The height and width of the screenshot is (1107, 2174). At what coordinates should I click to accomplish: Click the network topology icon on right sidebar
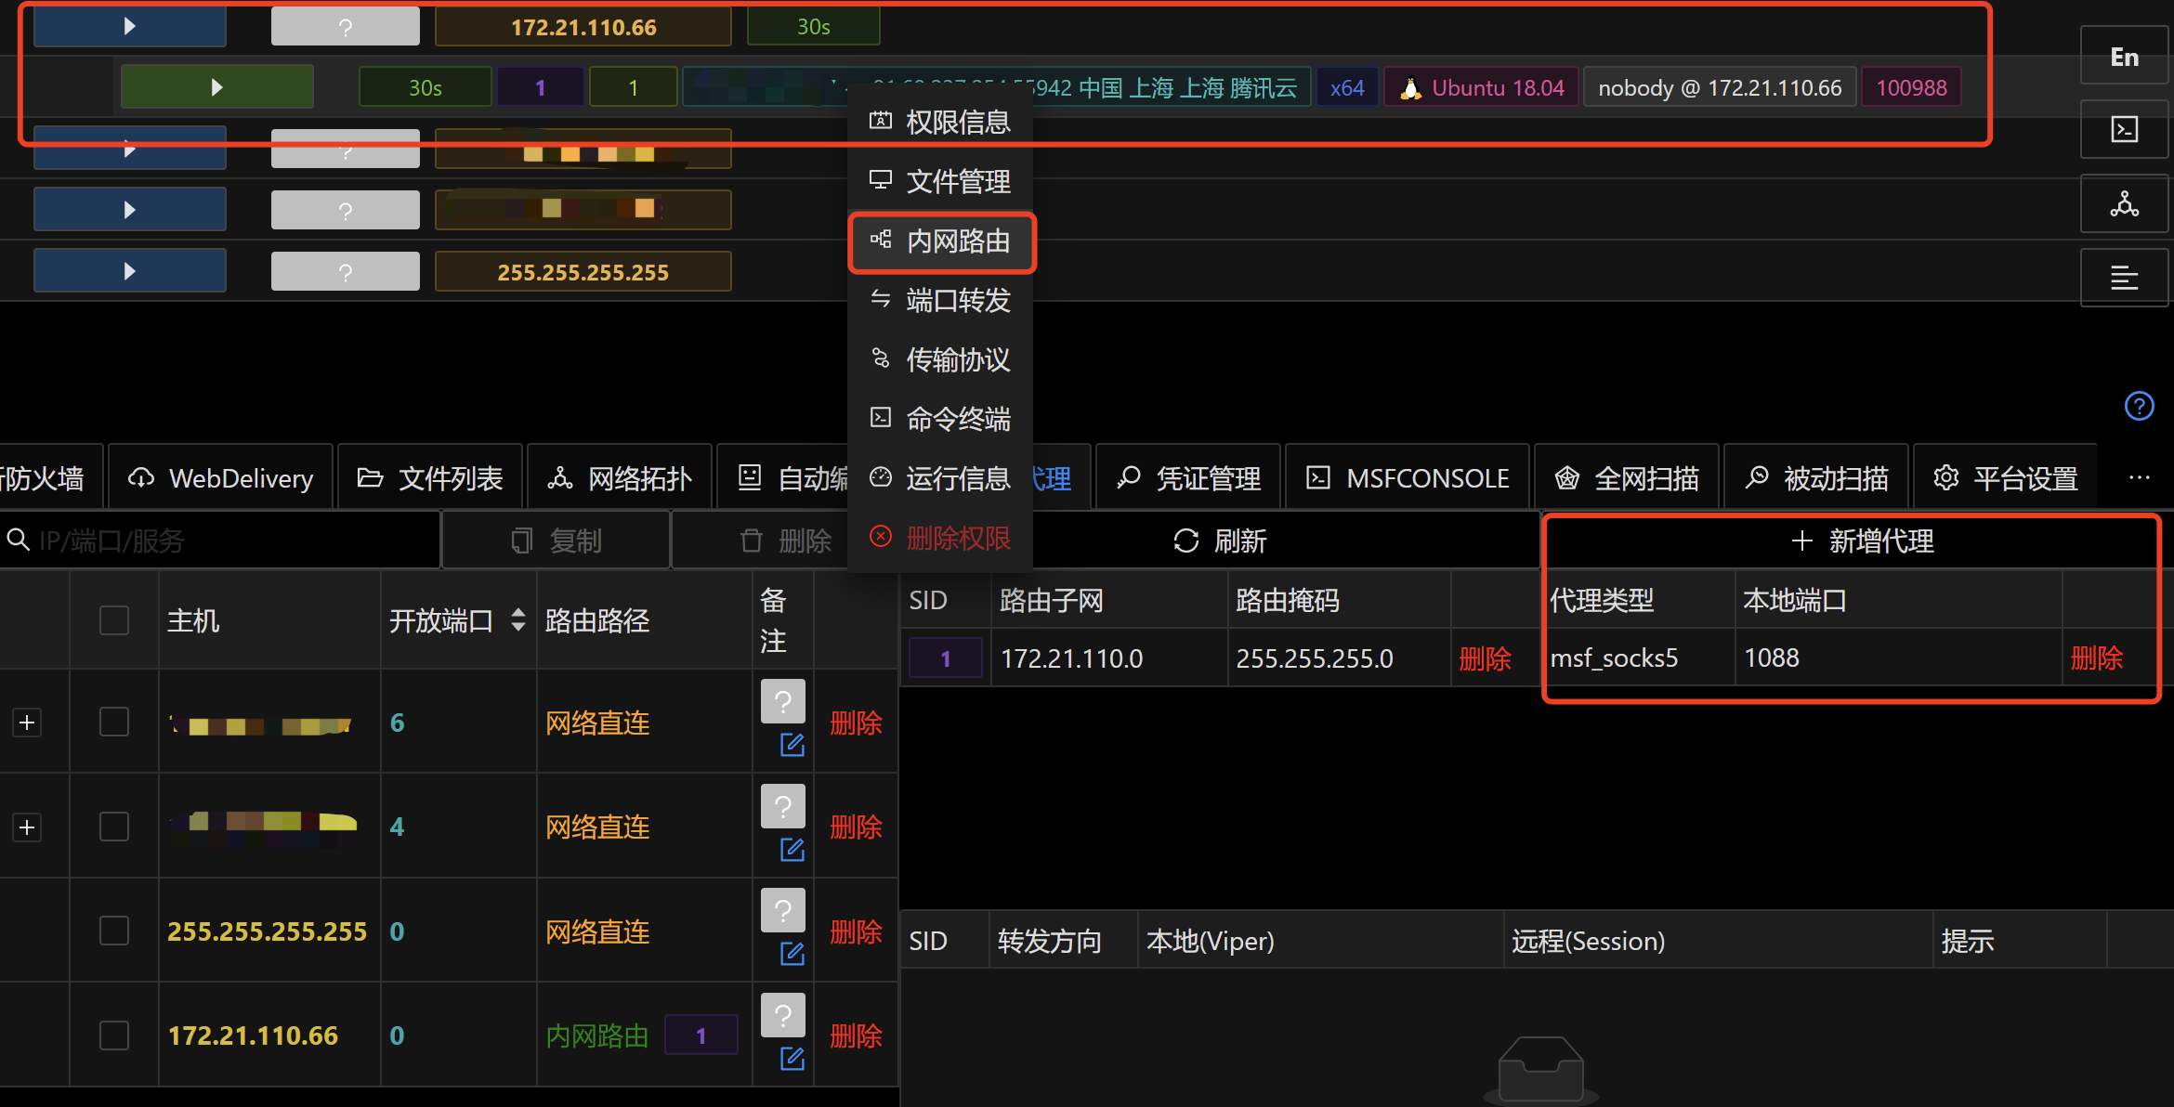click(2124, 204)
